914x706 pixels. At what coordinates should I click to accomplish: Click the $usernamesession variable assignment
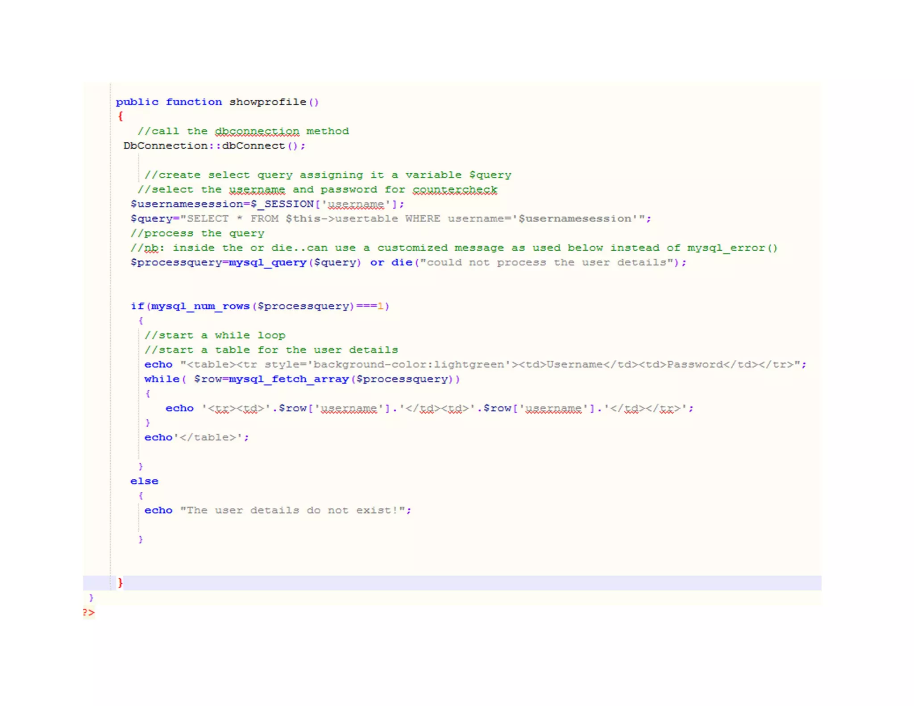pos(187,204)
